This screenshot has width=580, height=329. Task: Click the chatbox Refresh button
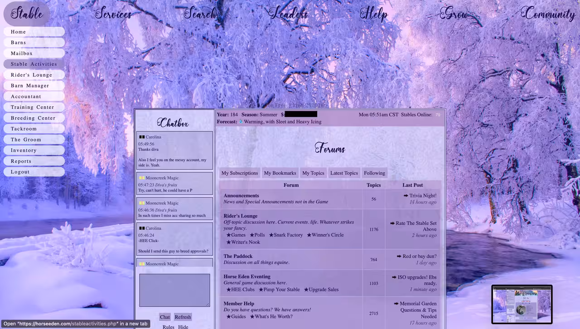[x=183, y=317]
